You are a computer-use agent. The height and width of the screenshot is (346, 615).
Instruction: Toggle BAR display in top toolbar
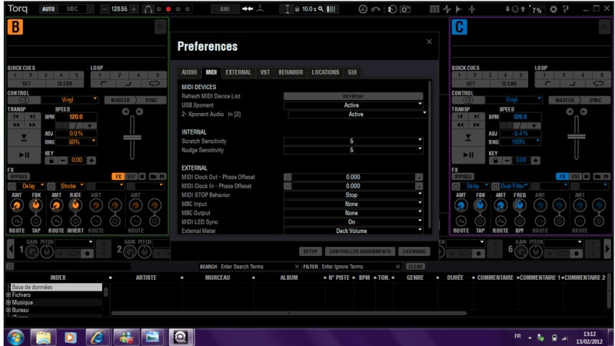(224, 9)
